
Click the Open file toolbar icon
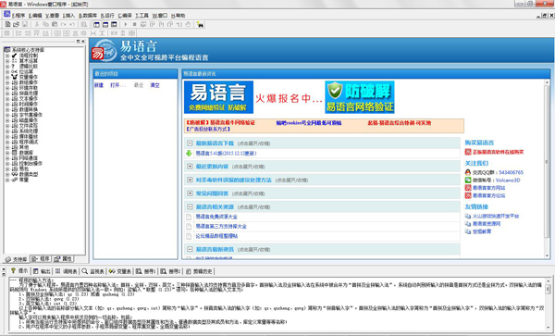point(16,24)
